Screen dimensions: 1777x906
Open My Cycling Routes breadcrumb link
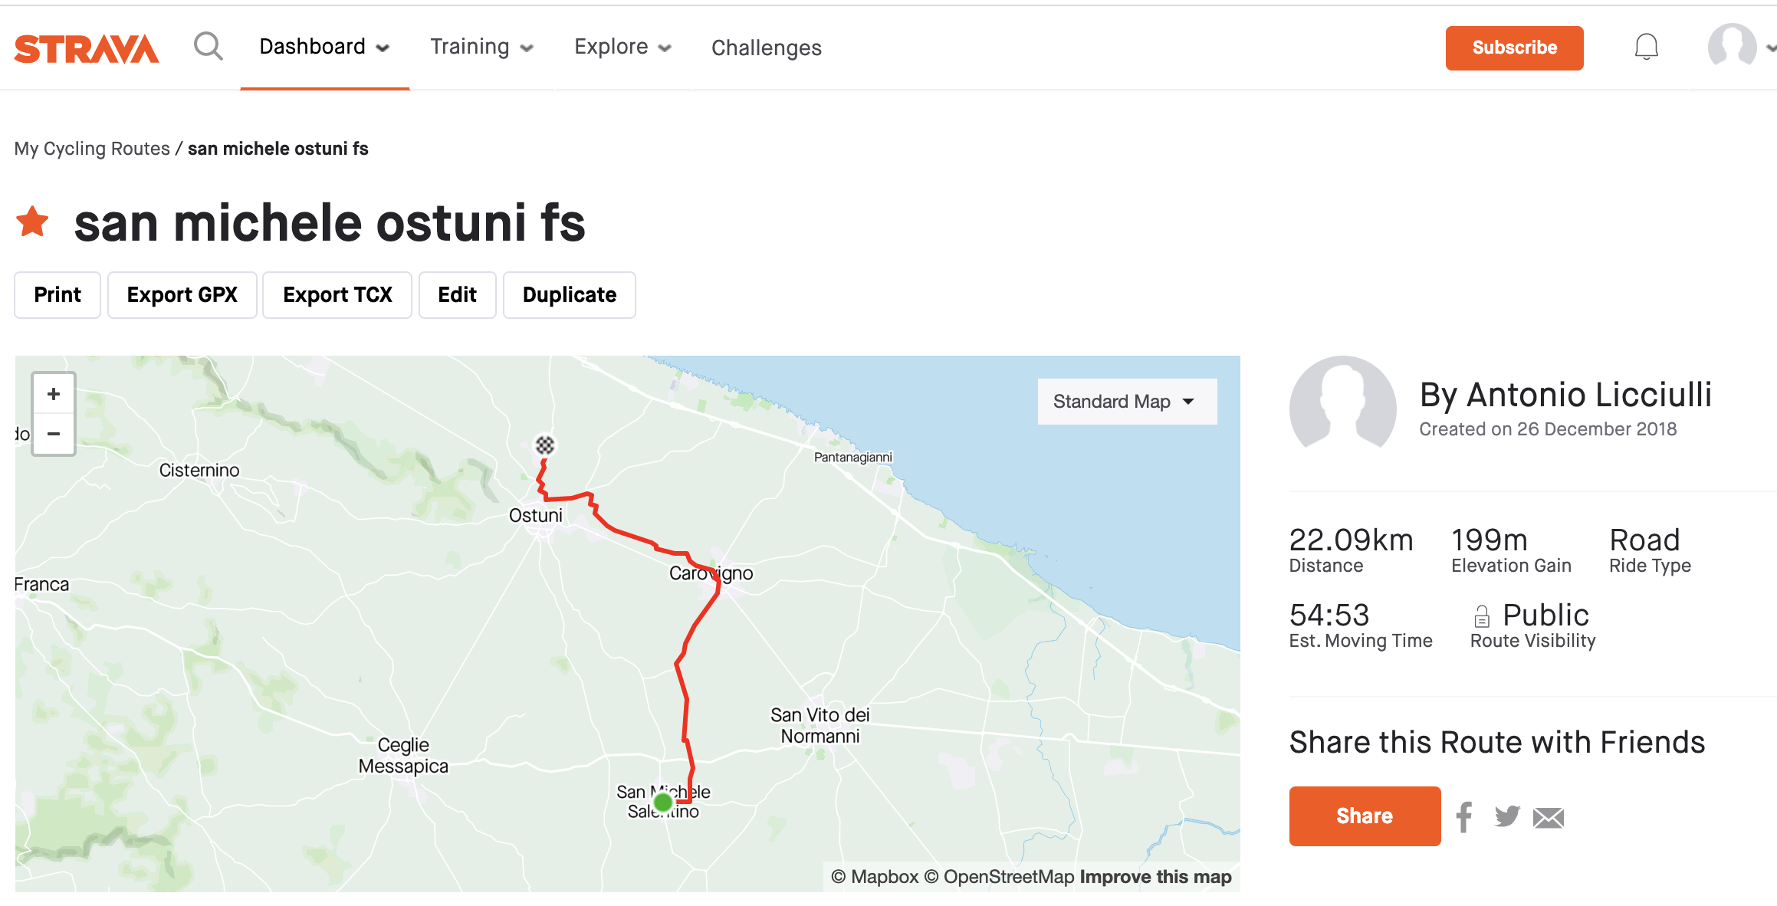tap(92, 149)
